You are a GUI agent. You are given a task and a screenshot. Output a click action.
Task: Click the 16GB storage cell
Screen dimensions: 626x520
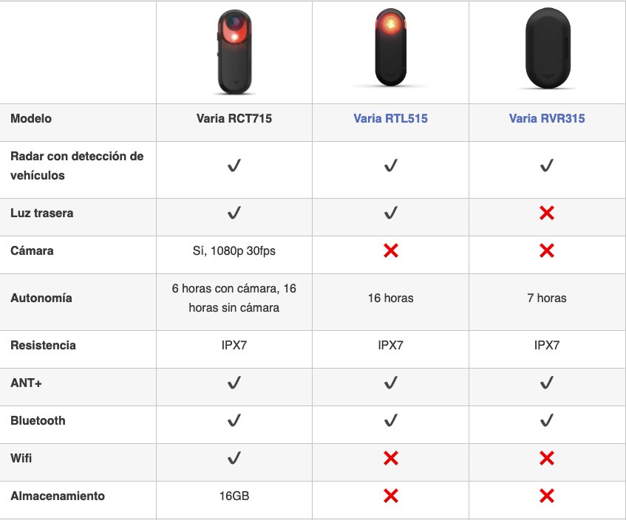point(234,496)
